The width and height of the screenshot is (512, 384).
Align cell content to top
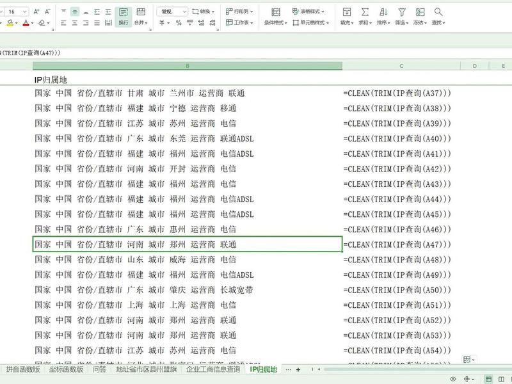[63, 12]
